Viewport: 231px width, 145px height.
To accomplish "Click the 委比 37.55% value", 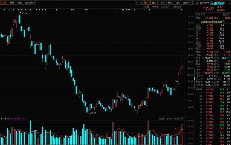I will coord(209,18).
